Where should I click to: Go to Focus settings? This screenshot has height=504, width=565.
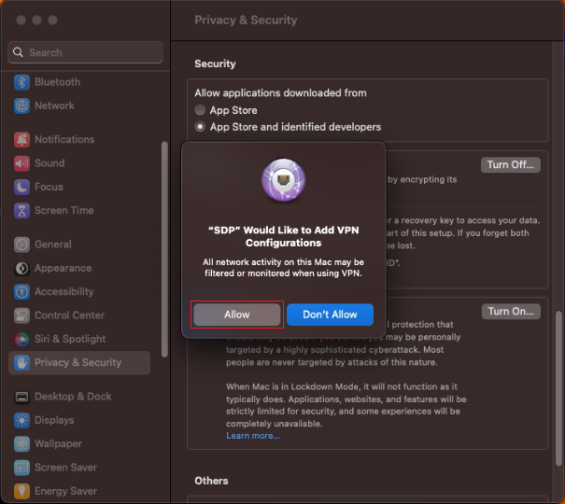click(x=79, y=187)
